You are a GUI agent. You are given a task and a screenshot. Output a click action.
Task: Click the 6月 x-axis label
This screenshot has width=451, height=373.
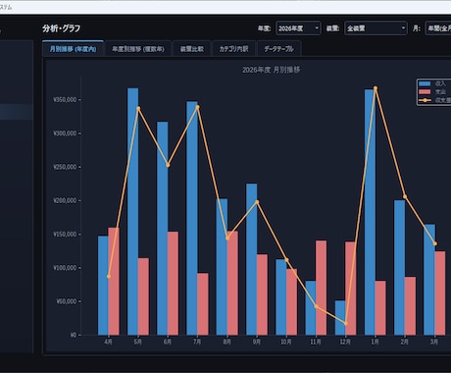tap(168, 342)
